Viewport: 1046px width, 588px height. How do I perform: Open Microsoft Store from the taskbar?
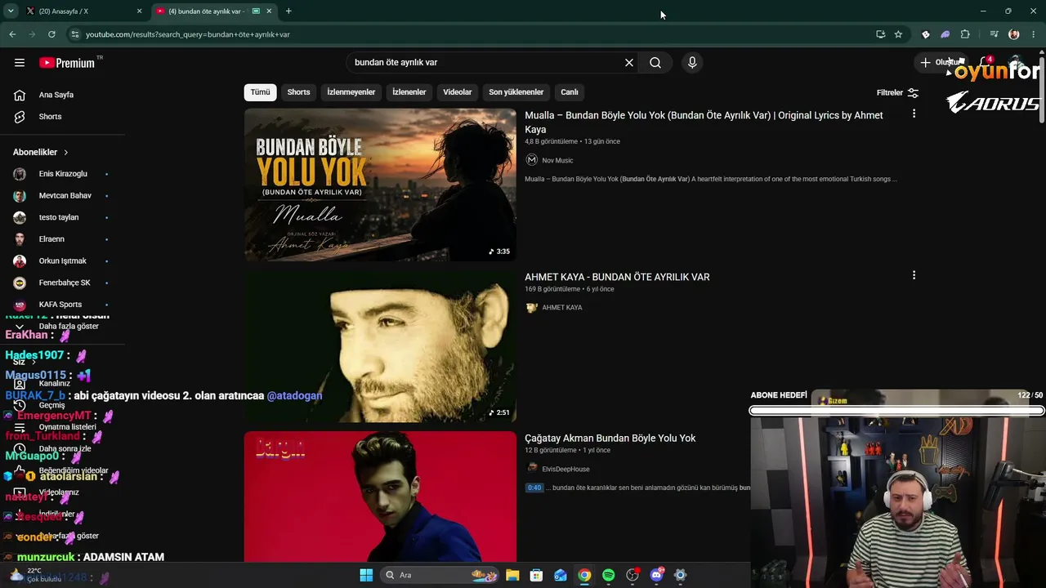[x=536, y=575]
